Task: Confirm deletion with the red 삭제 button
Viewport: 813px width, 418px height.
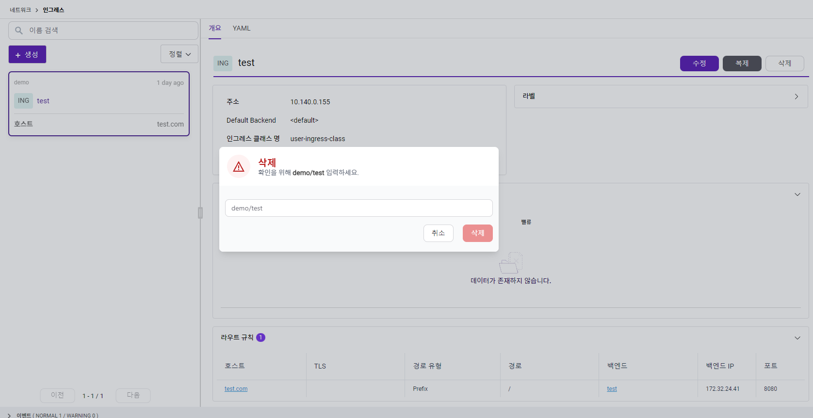Action: tap(477, 233)
